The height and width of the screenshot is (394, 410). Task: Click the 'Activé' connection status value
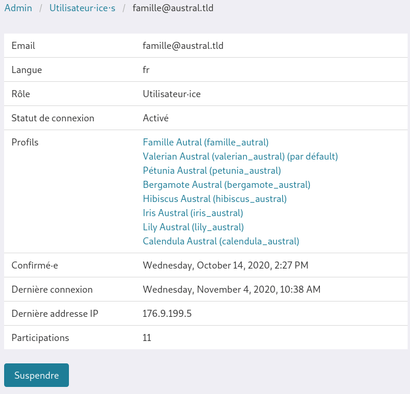(x=156, y=118)
